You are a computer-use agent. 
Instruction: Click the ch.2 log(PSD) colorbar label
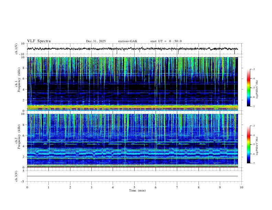[257, 146]
